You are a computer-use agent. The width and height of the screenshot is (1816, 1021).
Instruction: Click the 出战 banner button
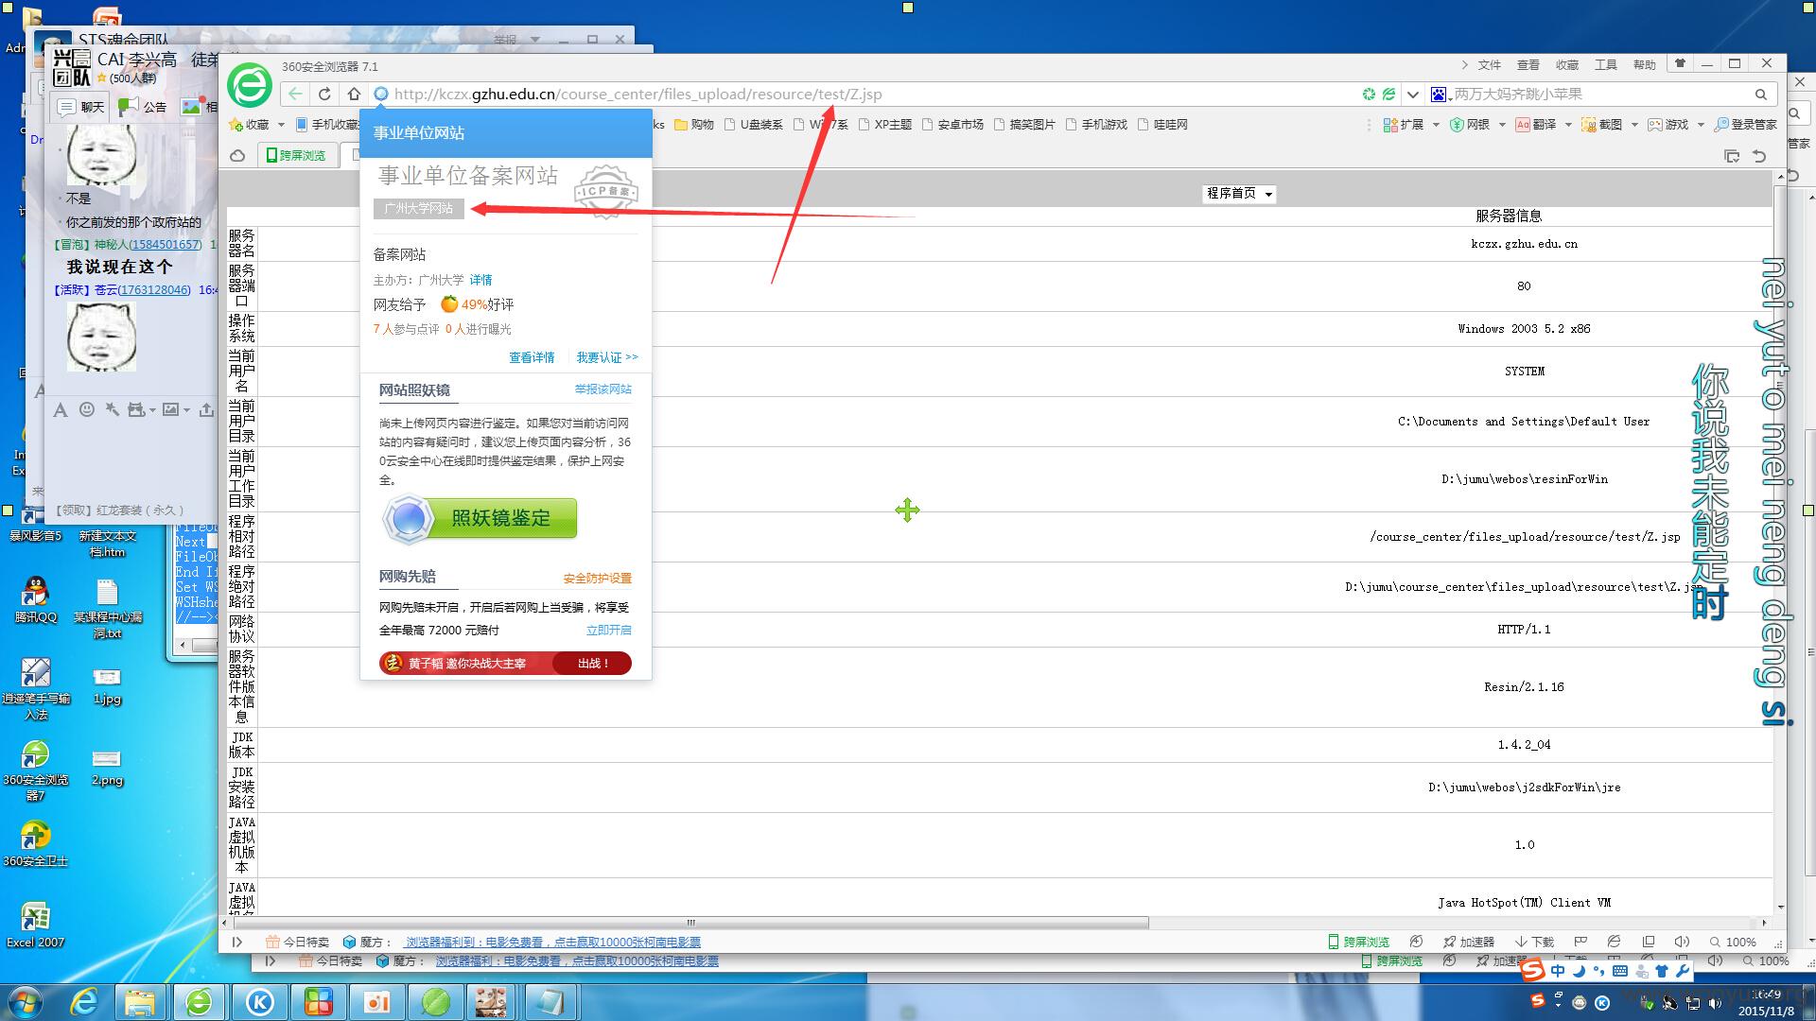point(592,664)
